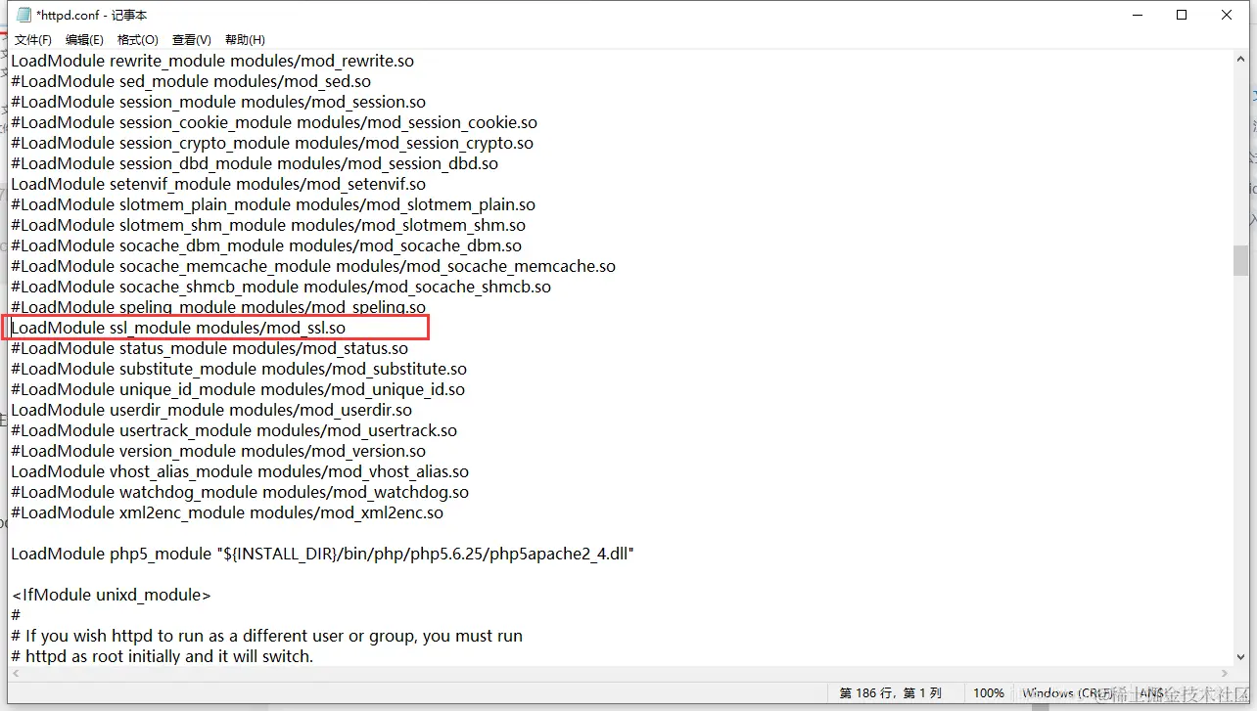
Task: Click the '#LoadModule slotmem_shm_module' line
Action: click(268, 225)
